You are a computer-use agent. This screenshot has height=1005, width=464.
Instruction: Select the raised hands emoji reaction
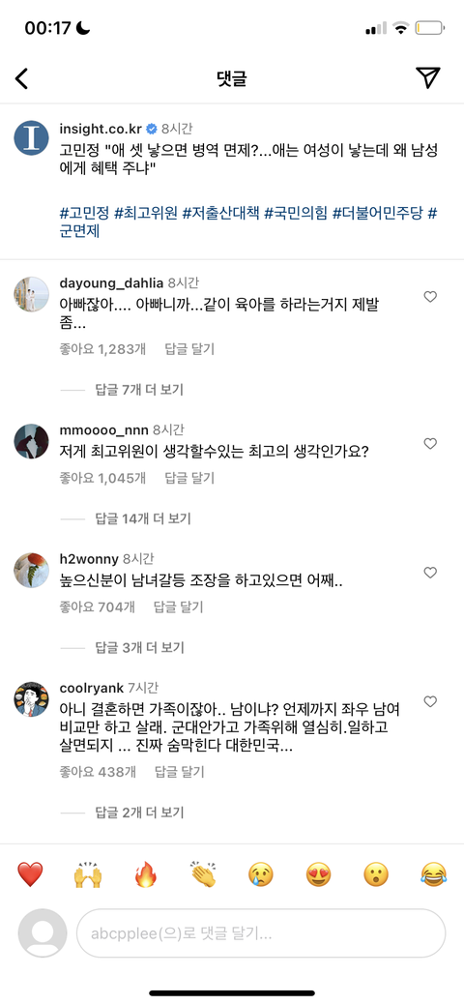[87, 874]
